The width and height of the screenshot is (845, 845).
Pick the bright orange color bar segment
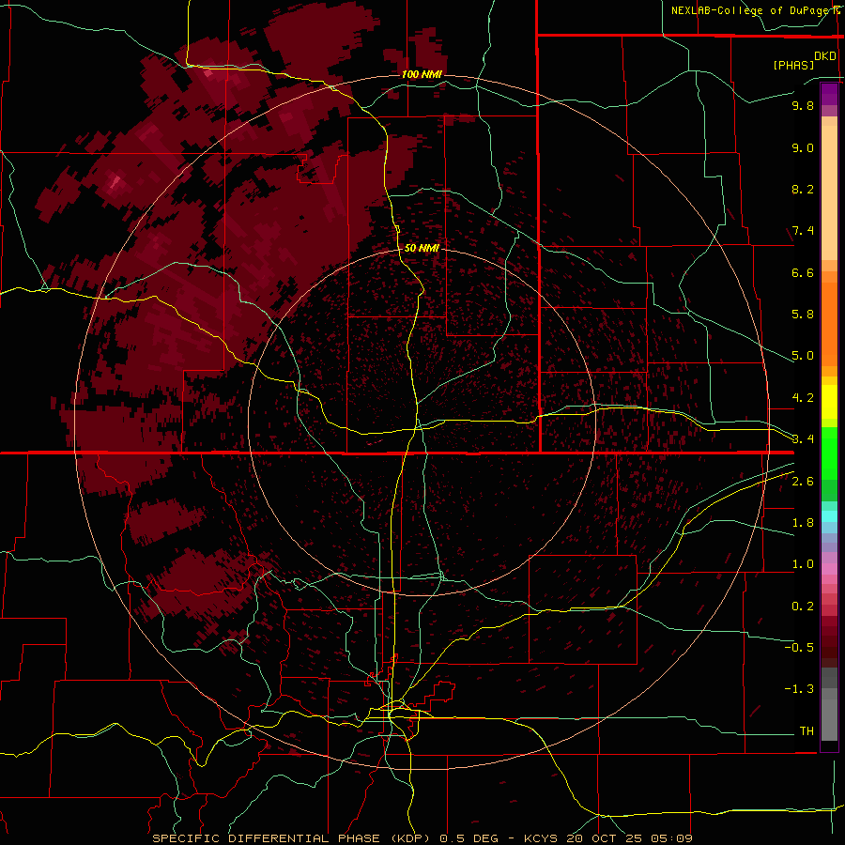[x=829, y=325]
